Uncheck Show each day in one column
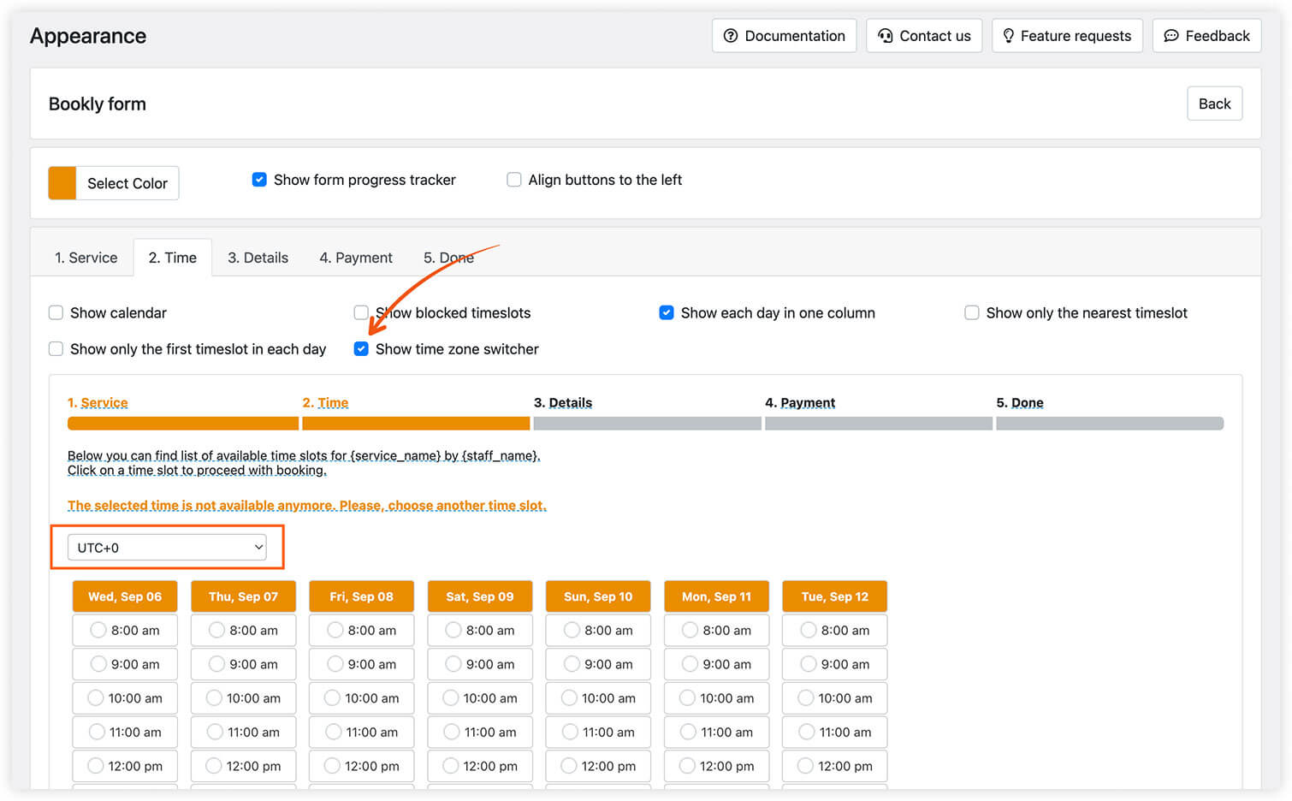Viewport: 1292px width, 801px height. [667, 312]
